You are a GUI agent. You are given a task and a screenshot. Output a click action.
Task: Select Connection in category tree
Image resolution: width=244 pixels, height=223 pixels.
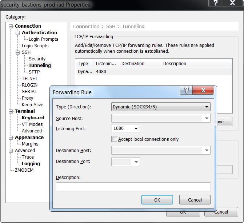tap(28, 26)
